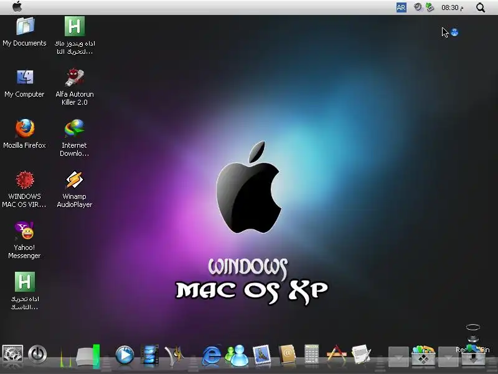The image size is (498, 374).
Task: Open the gear System Preferences dock icon
Action: pos(12,354)
